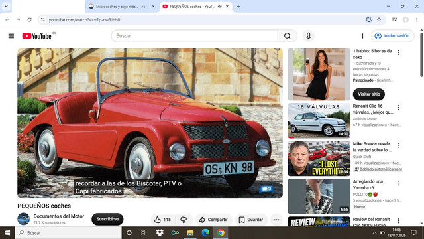This screenshot has width=424, height=239.
Task: Open Documentos del Motor channel avatar
Action: pyautogui.click(x=24, y=219)
